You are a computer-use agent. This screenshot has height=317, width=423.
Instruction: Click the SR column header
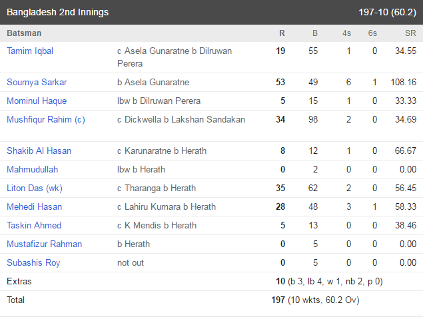[410, 33]
